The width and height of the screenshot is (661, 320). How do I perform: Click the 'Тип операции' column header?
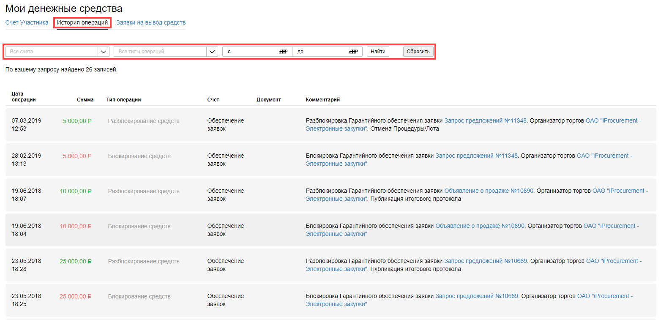123,100
